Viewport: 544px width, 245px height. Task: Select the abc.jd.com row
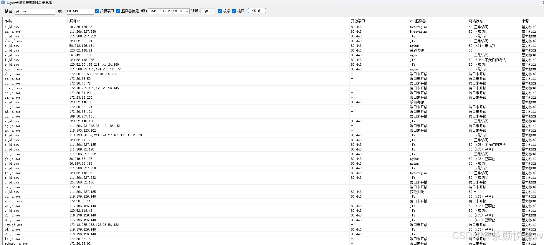pos(273,41)
